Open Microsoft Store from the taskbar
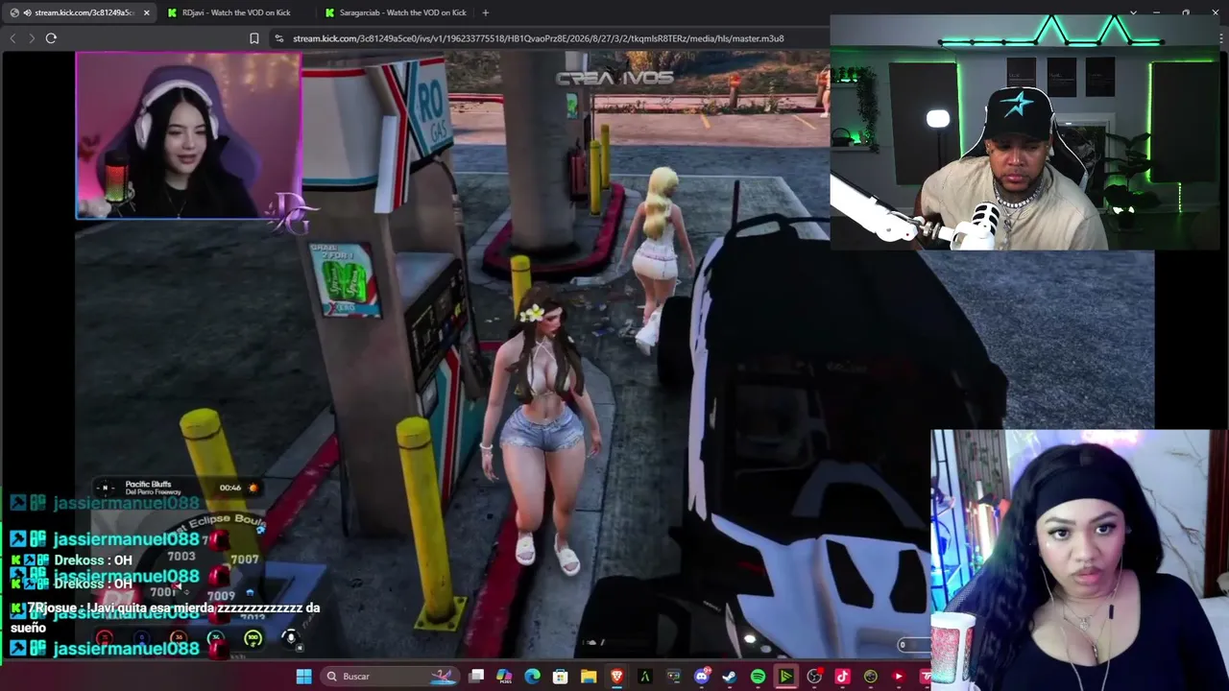Screen dimensions: 1229x691 tap(560, 677)
